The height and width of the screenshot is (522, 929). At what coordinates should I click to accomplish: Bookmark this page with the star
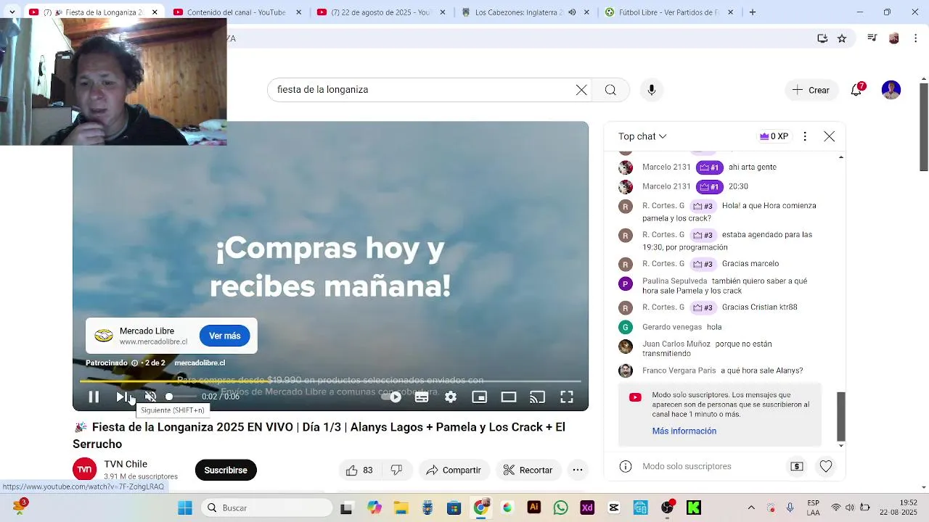(842, 38)
